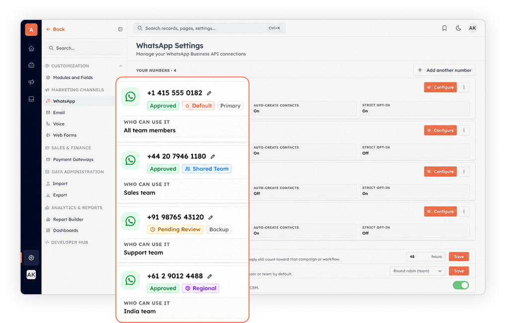The height and width of the screenshot is (323, 506).
Task: Open Report Builder
Action: [68, 220]
